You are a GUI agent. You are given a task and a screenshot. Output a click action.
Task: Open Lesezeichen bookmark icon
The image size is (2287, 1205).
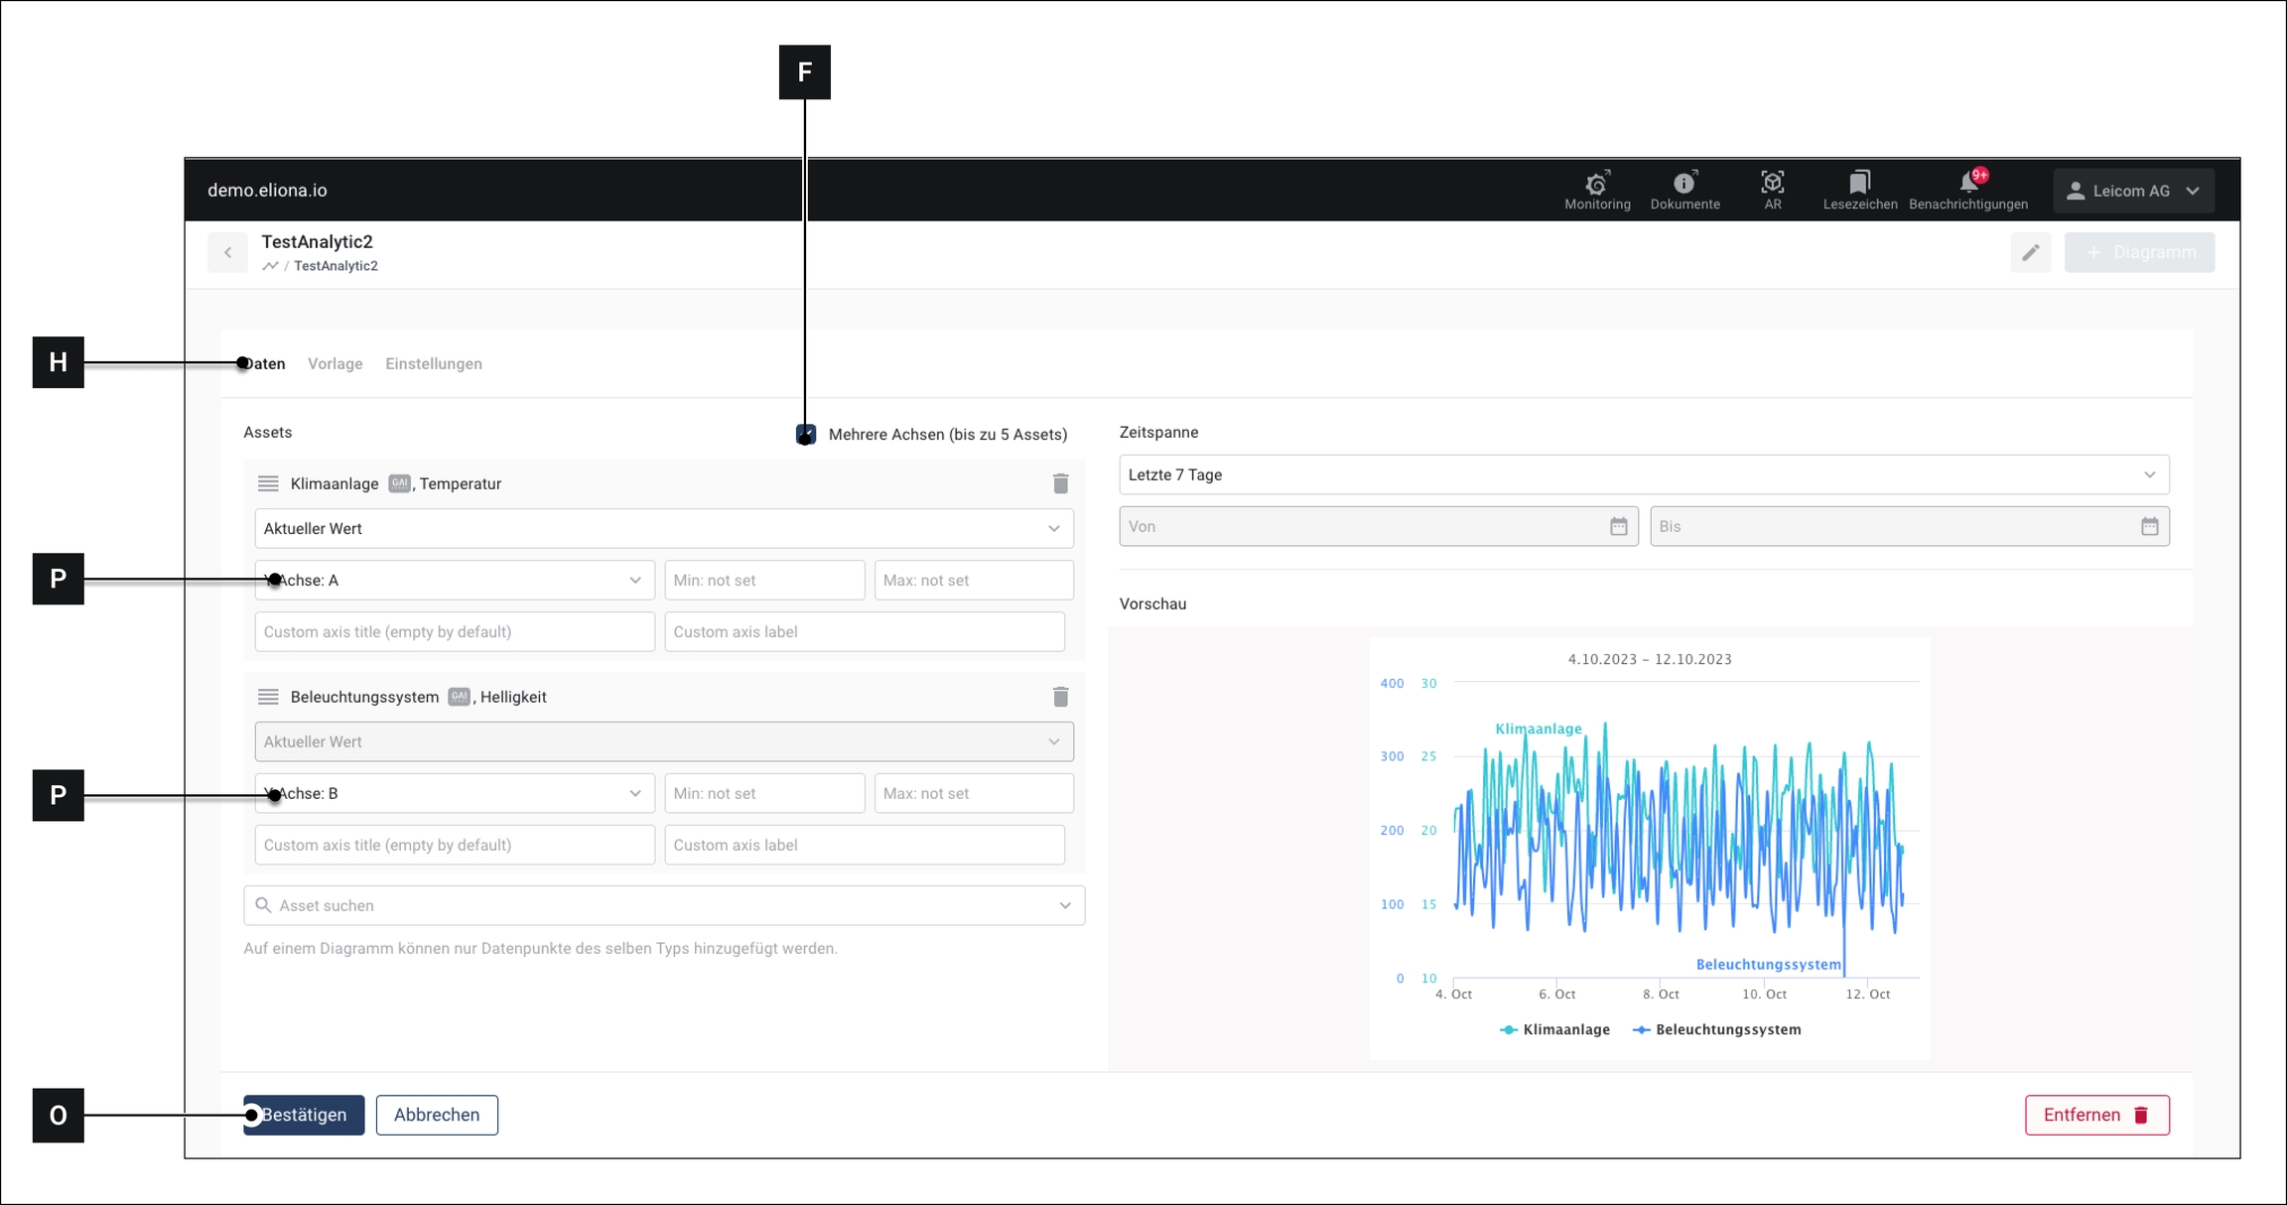point(1859,183)
